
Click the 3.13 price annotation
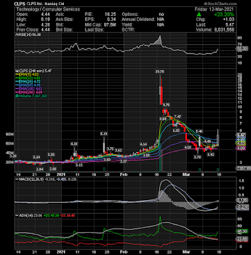click(x=79, y=165)
